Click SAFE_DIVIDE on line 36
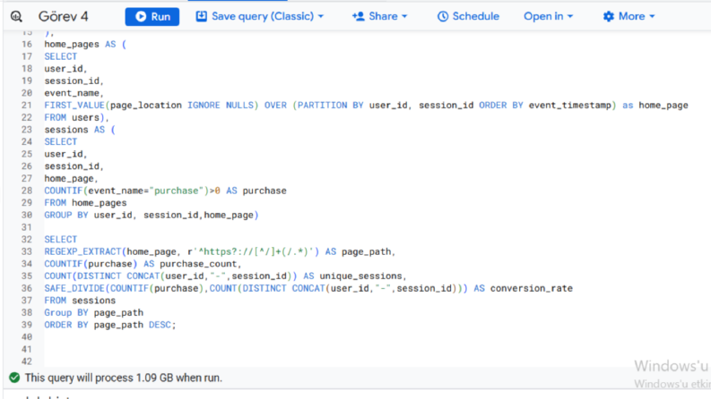 pos(74,288)
